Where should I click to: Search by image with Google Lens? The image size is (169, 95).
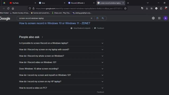point(97,18)
